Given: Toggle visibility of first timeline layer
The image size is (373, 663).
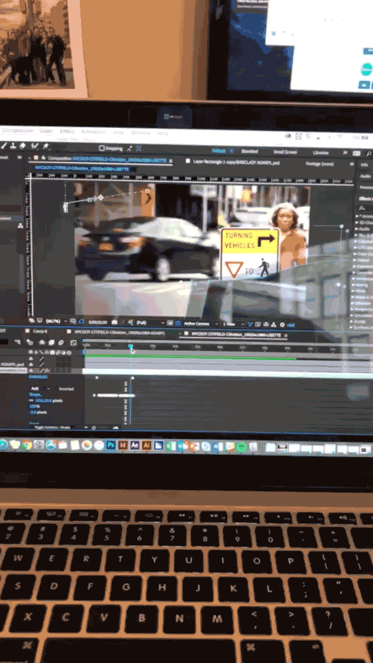Looking at the screenshot, I should click(31, 358).
